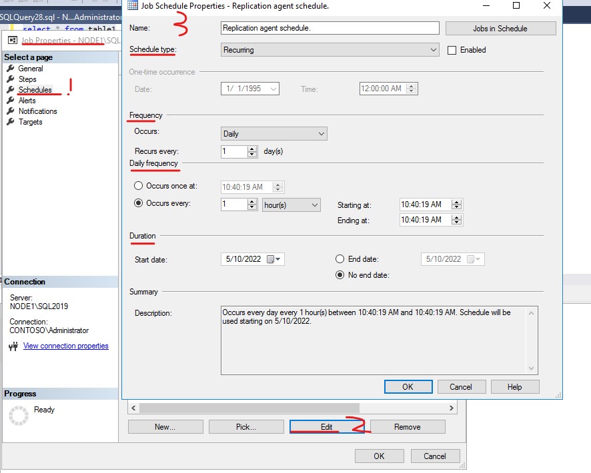Open the Alerts page icon
The image size is (591, 473).
[x=11, y=100]
